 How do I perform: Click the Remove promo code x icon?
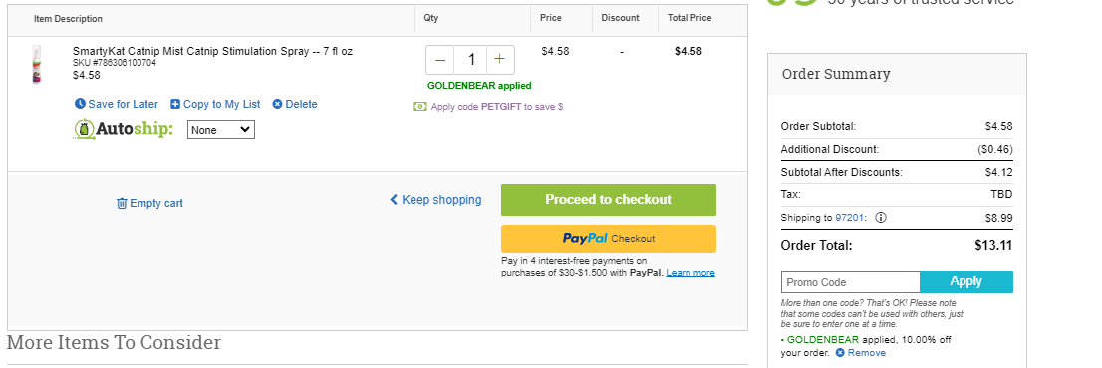pos(840,352)
